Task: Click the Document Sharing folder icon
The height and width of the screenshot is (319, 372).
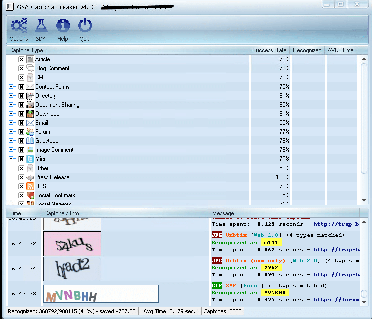Action: point(30,105)
